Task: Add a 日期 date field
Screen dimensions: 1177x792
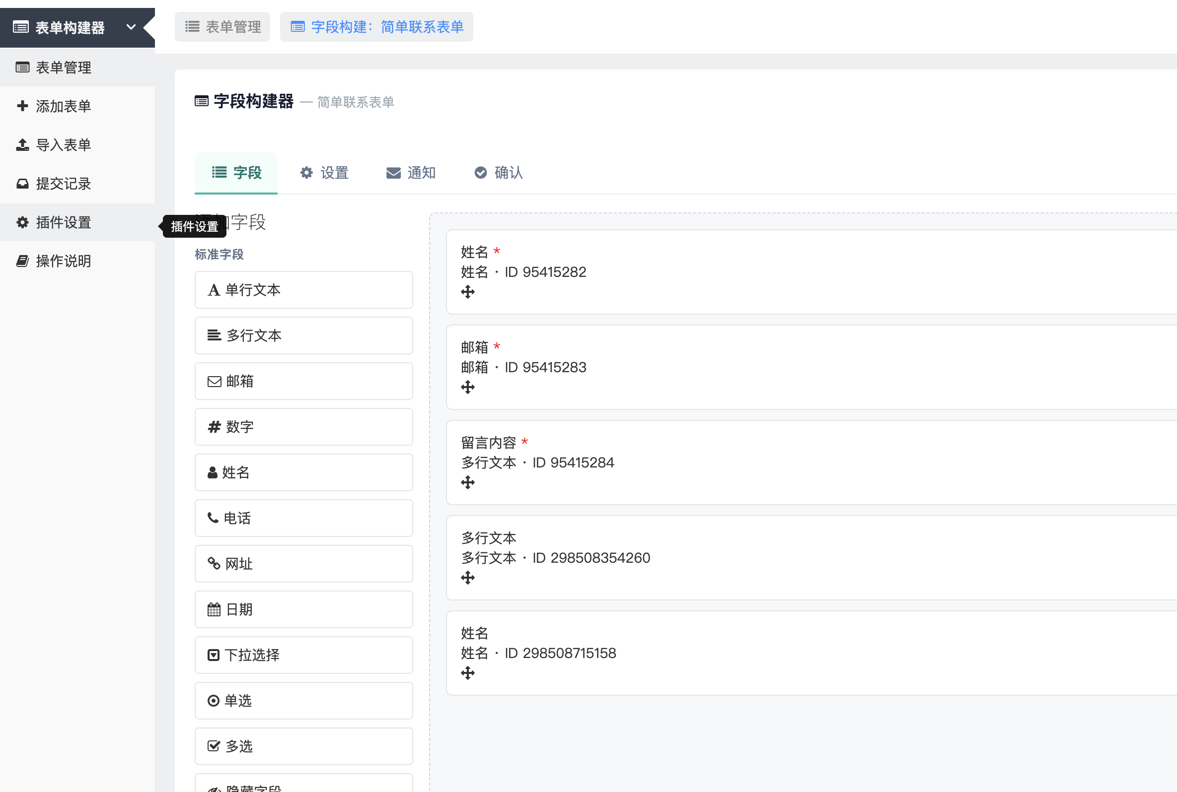Action: point(304,610)
